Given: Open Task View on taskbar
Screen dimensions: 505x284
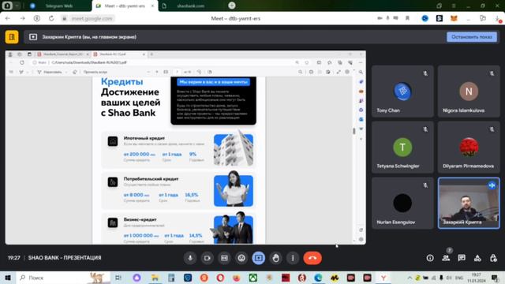Looking at the screenshot, I should 118,278.
